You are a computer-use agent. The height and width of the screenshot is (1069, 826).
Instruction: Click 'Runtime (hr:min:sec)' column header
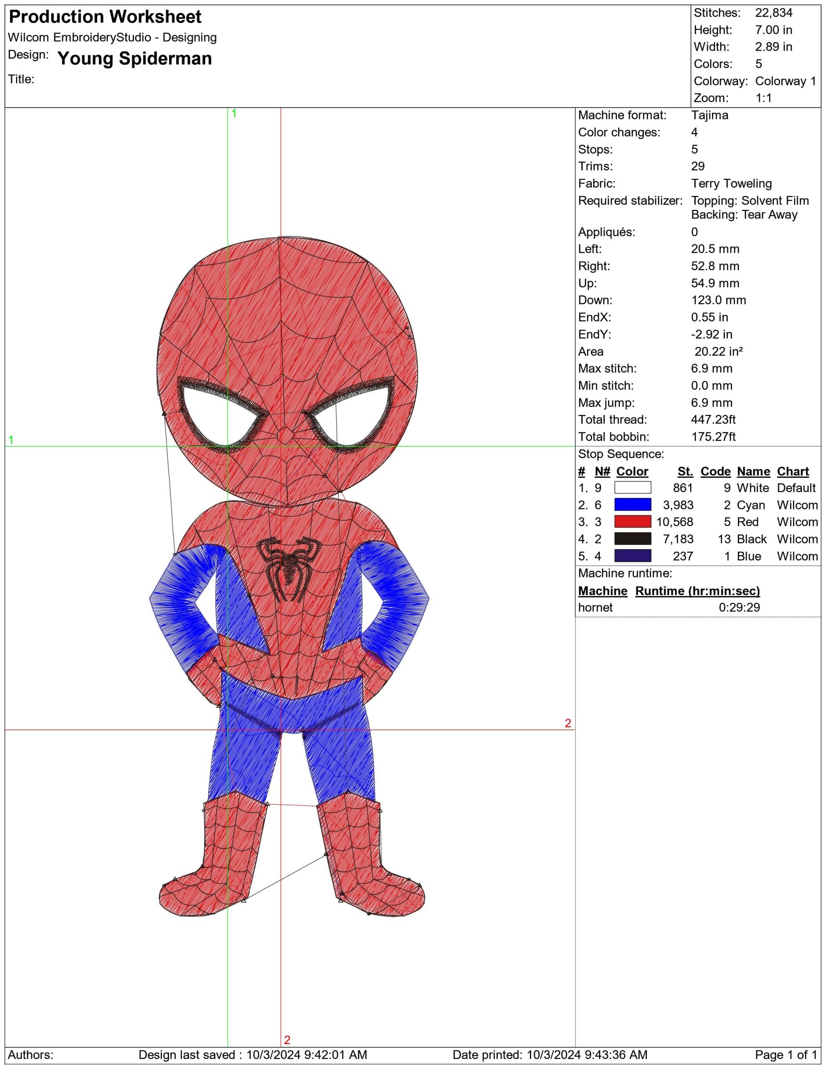[x=698, y=591]
